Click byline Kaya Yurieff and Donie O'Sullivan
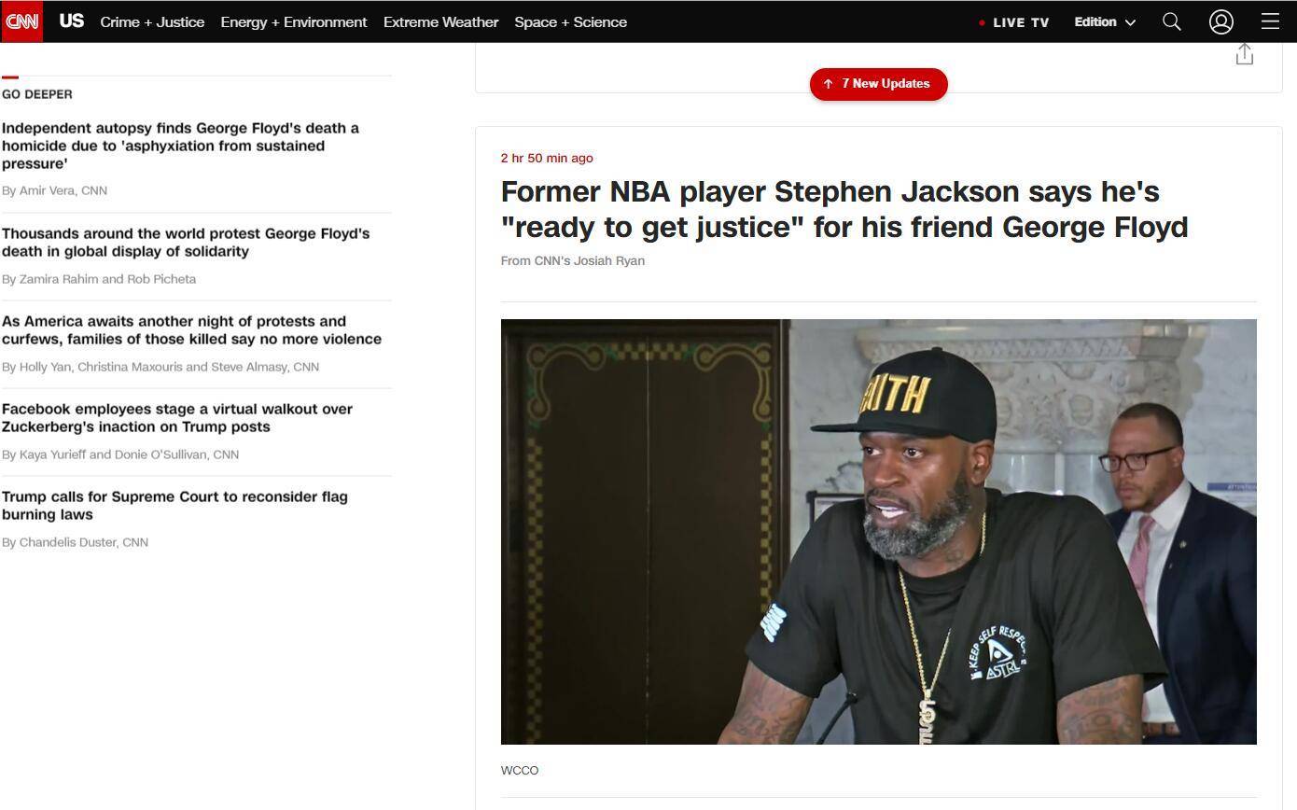This screenshot has height=810, width=1297. 120,454
